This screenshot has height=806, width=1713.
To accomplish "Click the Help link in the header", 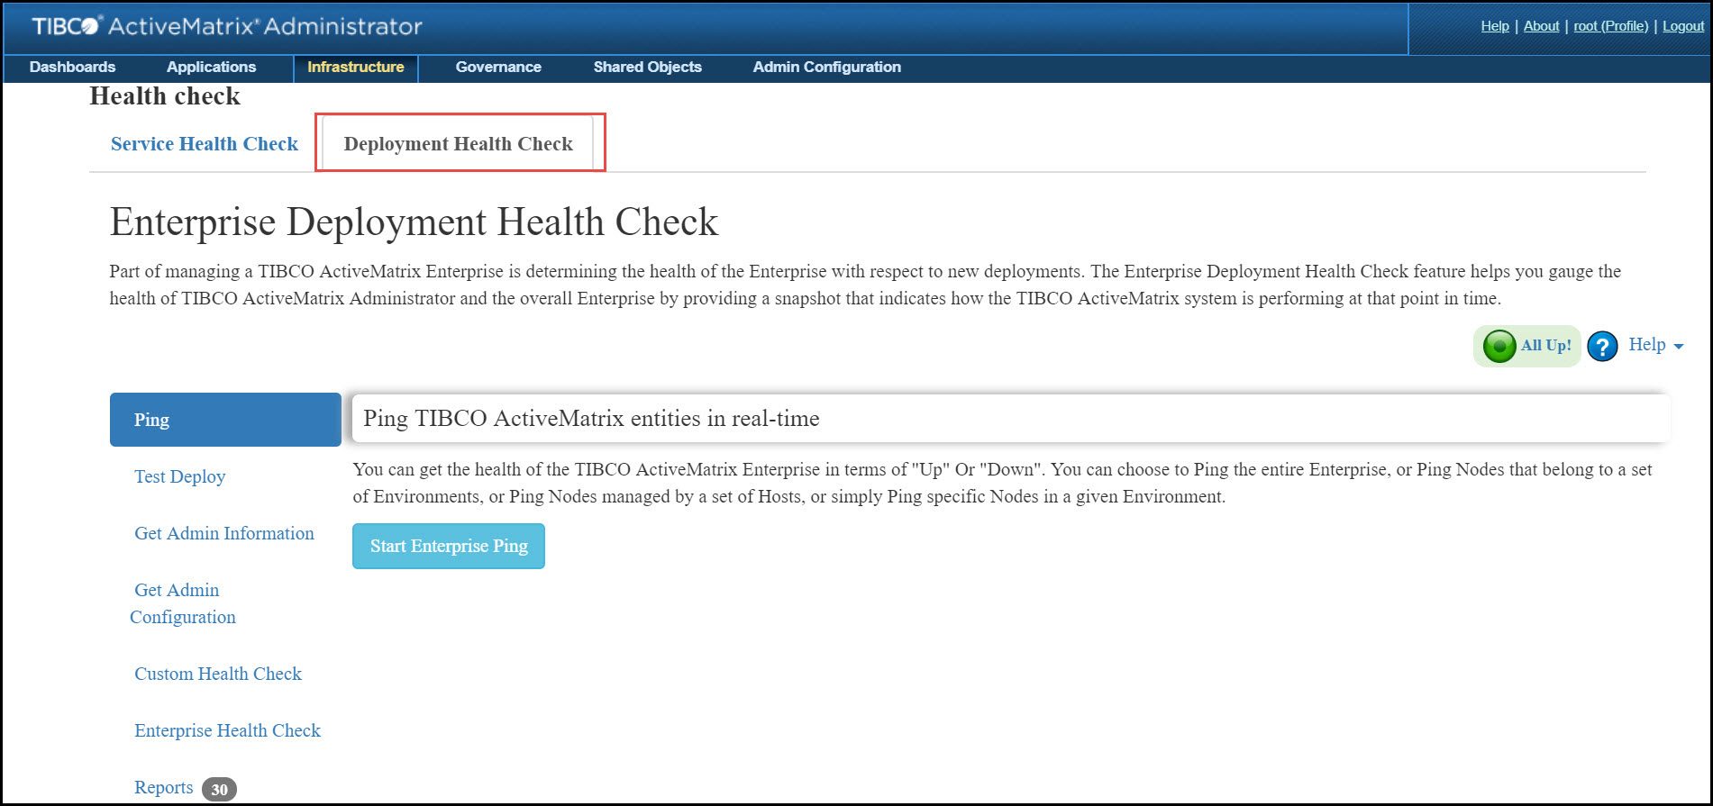I will (x=1495, y=26).
